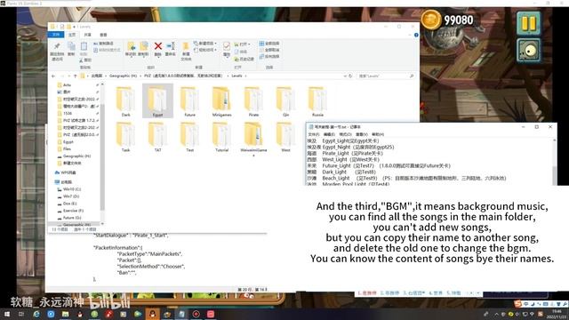Image resolution: width=569 pixels, height=320 pixels.
Task: Open the Qin folder
Action: pyautogui.click(x=285, y=101)
